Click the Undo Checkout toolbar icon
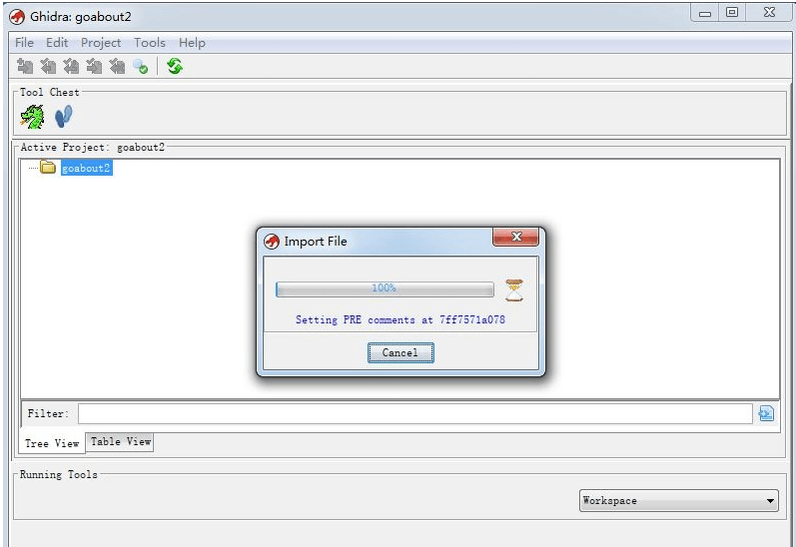The image size is (796, 547). tap(117, 67)
